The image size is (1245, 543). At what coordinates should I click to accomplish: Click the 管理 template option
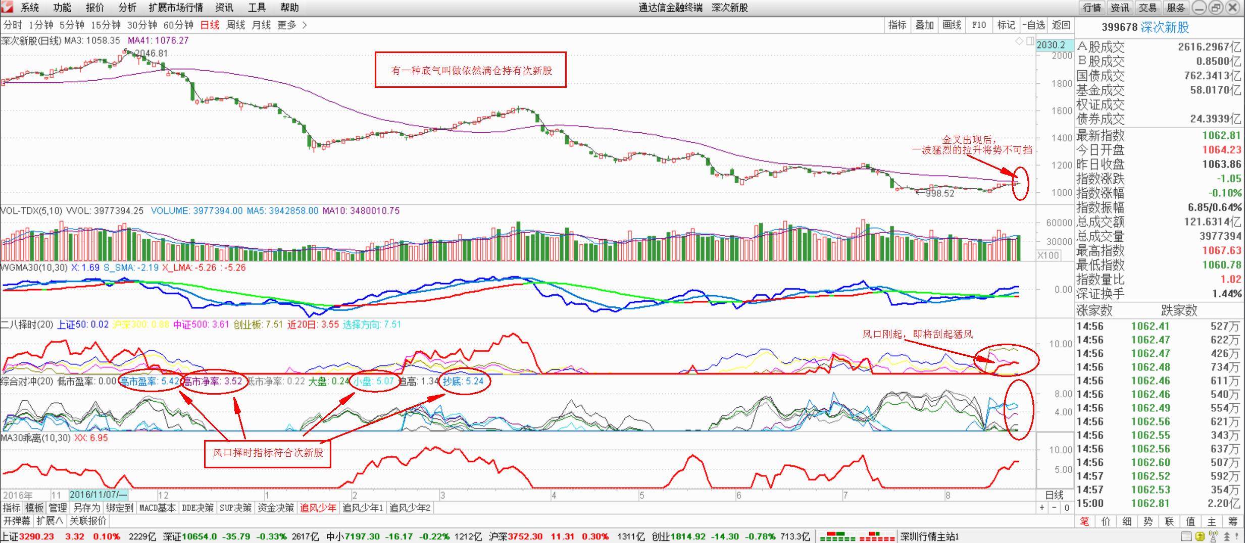[58, 508]
